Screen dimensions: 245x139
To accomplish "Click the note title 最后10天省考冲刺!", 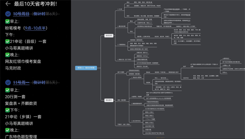I will point(36,4).
